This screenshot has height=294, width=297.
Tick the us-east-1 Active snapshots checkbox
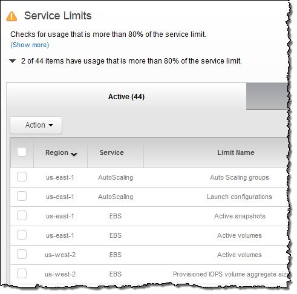click(22, 215)
